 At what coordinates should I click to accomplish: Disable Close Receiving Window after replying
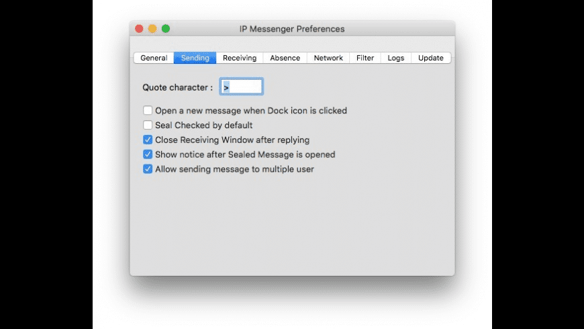tap(148, 140)
